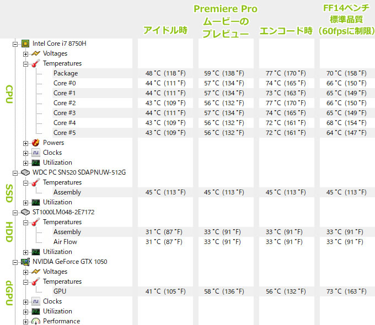Click the FF14 GPU value 73 °C
The width and height of the screenshot is (375, 325).
tap(346, 291)
